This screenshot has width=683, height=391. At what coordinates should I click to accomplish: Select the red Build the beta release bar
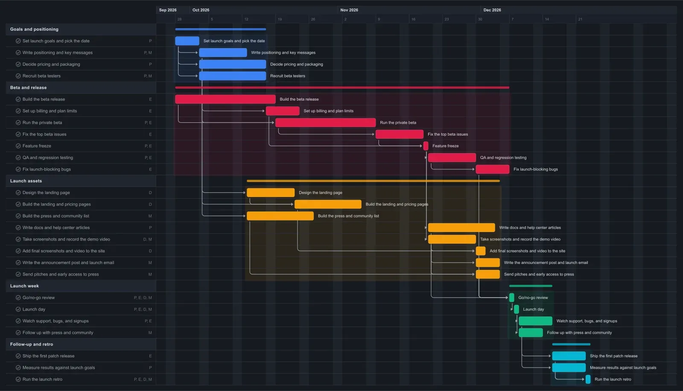[225, 99]
